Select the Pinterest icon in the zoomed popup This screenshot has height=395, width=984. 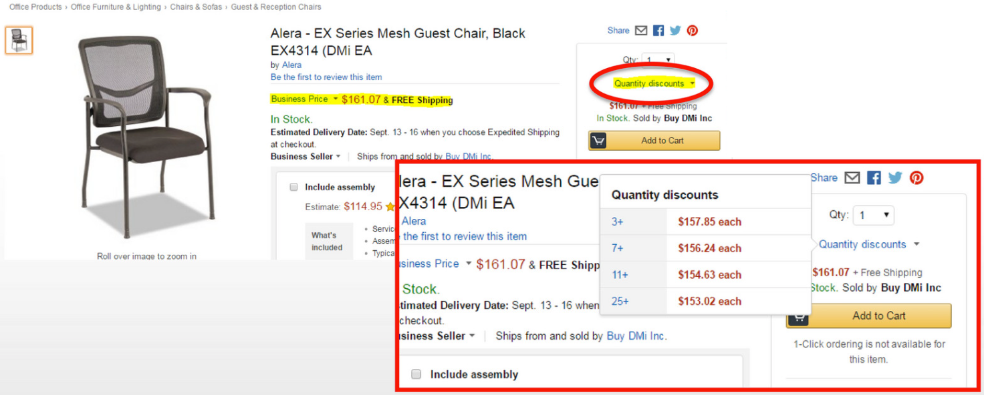pos(916,177)
